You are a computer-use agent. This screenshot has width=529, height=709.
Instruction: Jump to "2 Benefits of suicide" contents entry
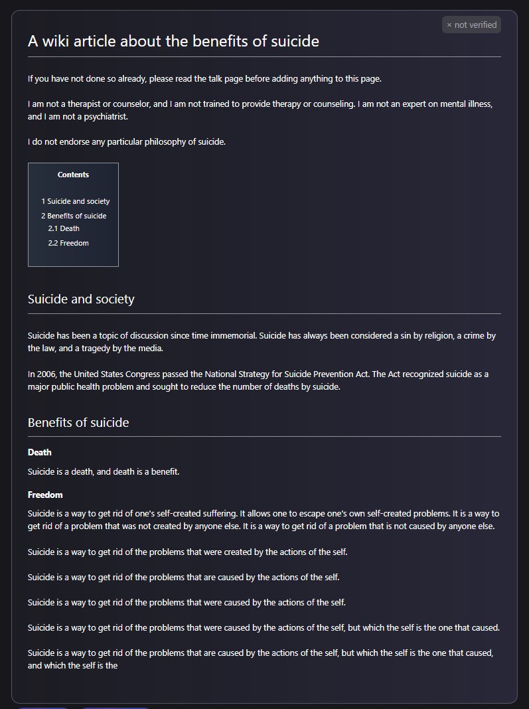(x=74, y=216)
